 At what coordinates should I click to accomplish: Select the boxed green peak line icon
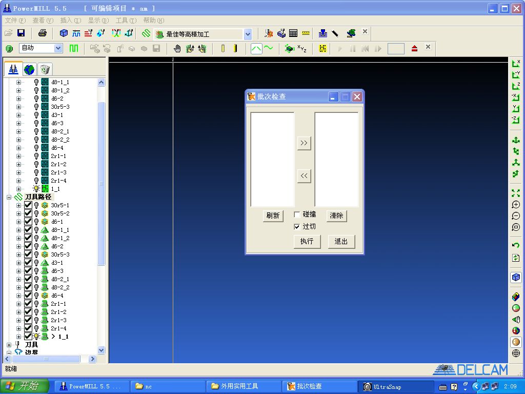[x=256, y=49]
